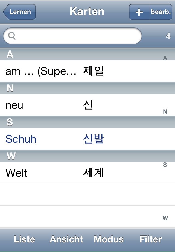This screenshot has height=252, width=175.
Task: Jump to letter N in index
Action: coord(165,112)
